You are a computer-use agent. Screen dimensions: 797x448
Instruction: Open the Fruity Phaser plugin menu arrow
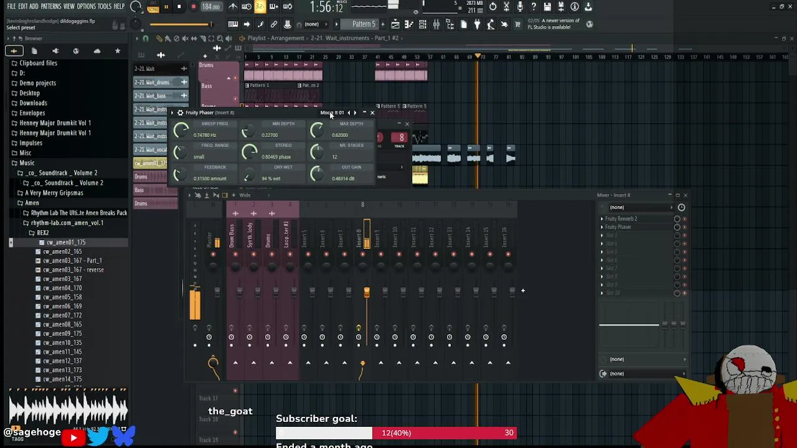[172, 113]
